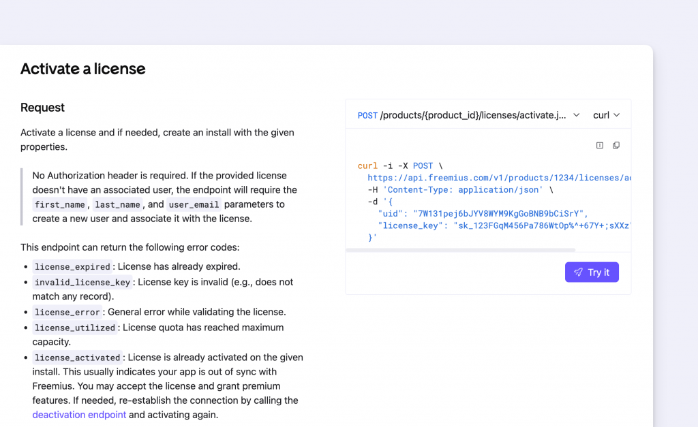Screen dimensions: 698x427
Task: Click the chevron next to curl
Action: [x=619, y=114]
